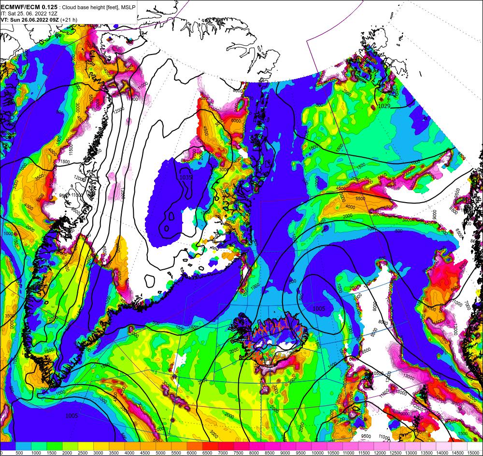Select the initial time 'IT: Sat 25. 06. 2022 12Z'

coord(29,14)
